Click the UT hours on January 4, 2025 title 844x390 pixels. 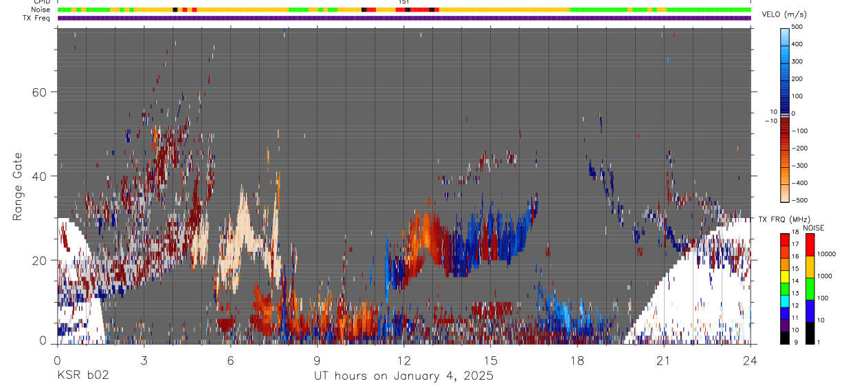[403, 376]
